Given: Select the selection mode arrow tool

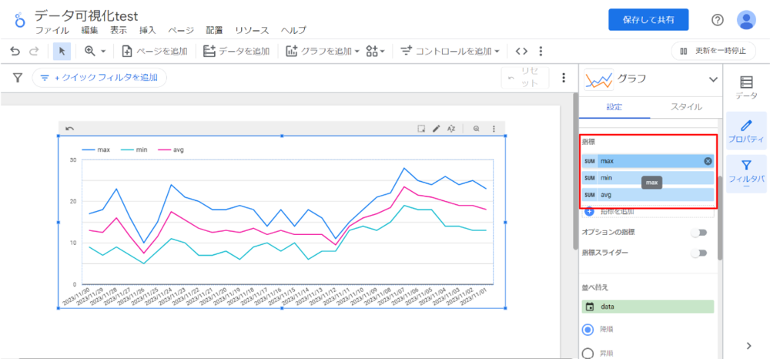Looking at the screenshot, I should pyautogui.click(x=62, y=51).
